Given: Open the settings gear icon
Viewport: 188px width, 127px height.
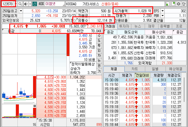Looking at the screenshot, I should (179, 4).
